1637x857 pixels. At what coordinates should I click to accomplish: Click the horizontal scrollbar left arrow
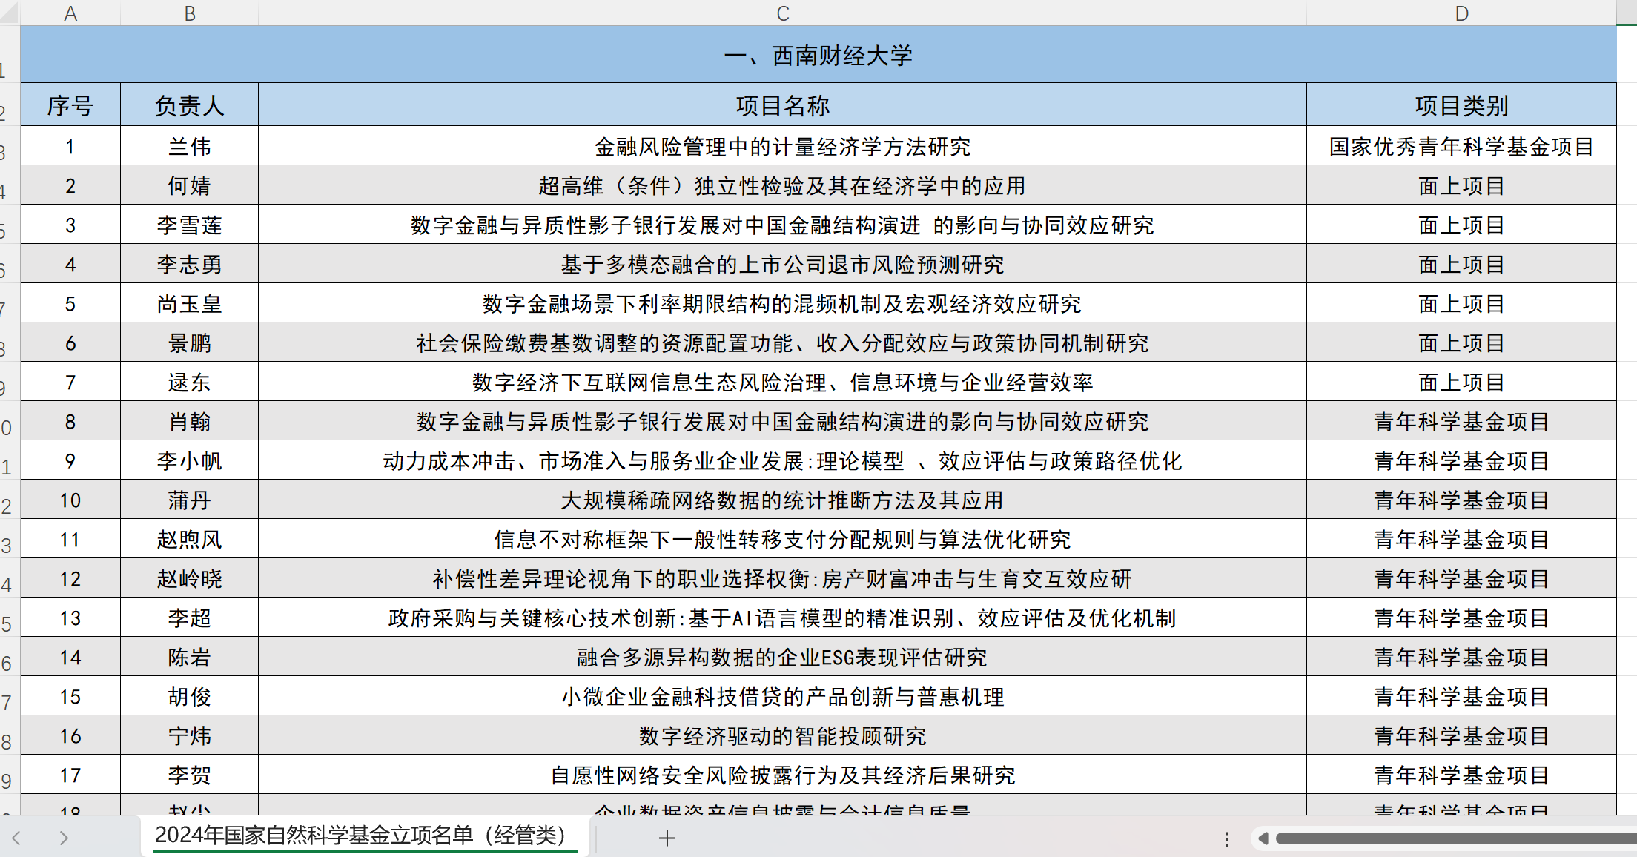click(x=1263, y=838)
